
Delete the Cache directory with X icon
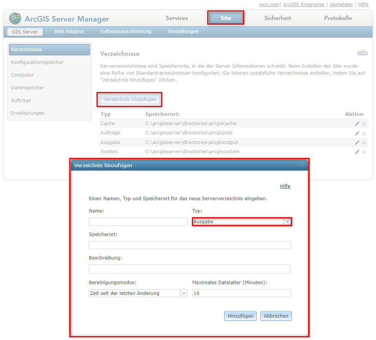[364, 124]
